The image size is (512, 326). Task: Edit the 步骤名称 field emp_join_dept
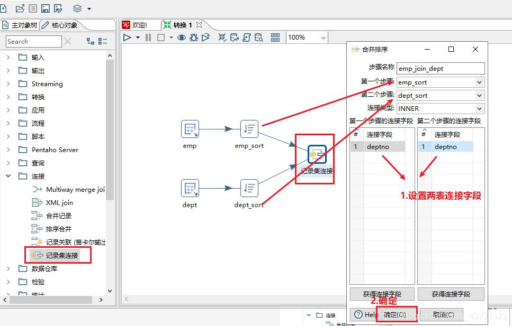[441, 69]
